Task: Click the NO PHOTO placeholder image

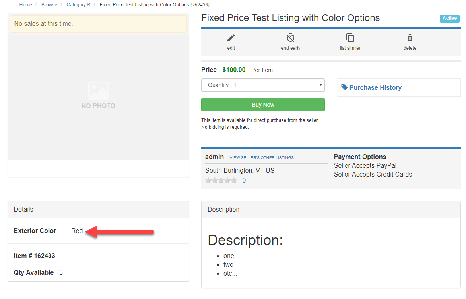Action: tap(98, 95)
